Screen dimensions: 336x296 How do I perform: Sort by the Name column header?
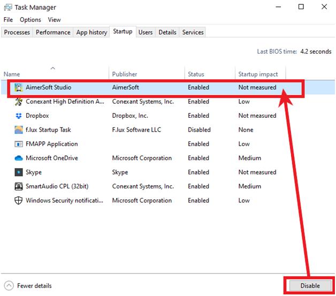click(12, 74)
